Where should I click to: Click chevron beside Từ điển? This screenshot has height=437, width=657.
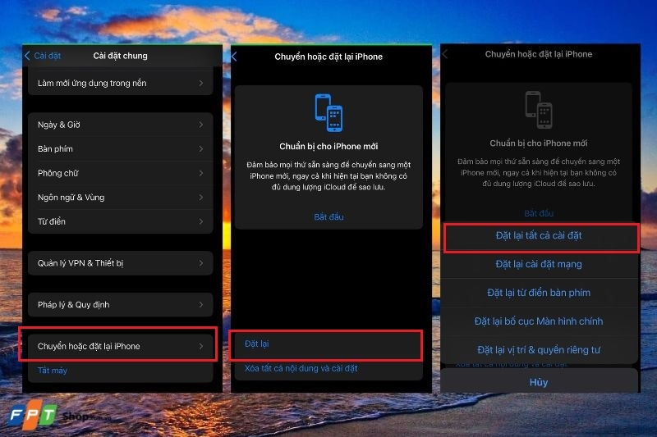(201, 221)
